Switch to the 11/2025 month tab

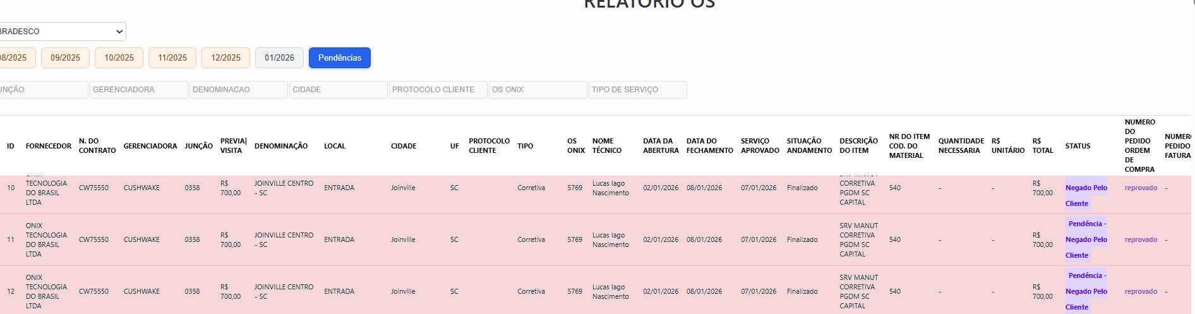172,57
